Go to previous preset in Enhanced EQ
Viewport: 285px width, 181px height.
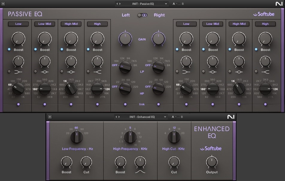116,117
